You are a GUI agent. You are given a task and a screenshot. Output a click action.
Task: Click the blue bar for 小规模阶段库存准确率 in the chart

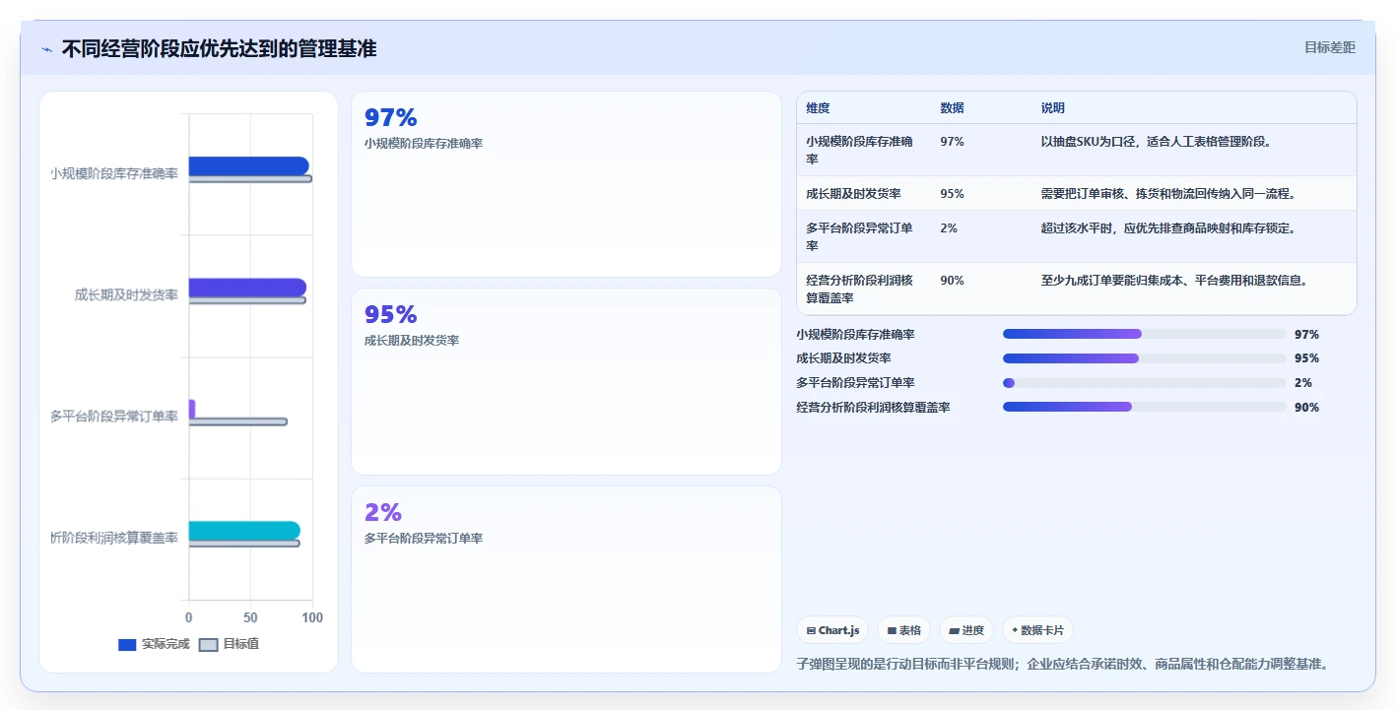click(x=248, y=165)
